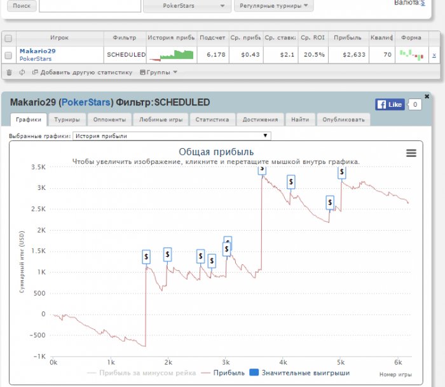The image size is (445, 387).
Task: Open the История прибыли chart dropdown
Action: click(172, 136)
